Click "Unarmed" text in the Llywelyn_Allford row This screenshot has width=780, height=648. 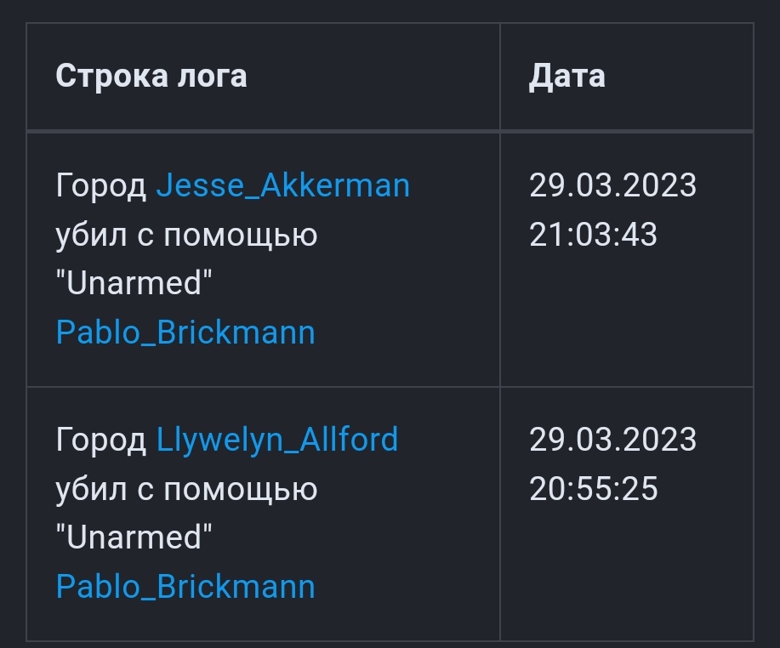coord(134,537)
